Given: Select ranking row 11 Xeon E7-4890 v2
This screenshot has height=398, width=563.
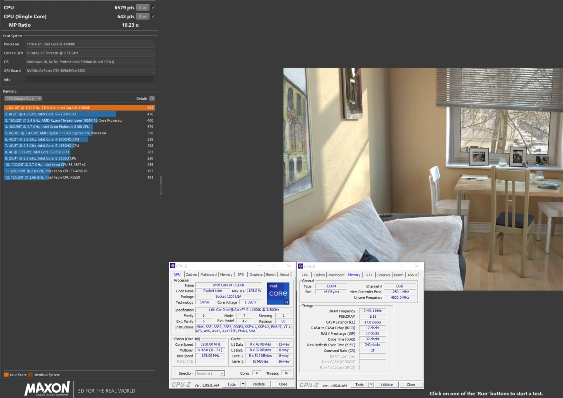Looking at the screenshot, I should click(x=79, y=171).
